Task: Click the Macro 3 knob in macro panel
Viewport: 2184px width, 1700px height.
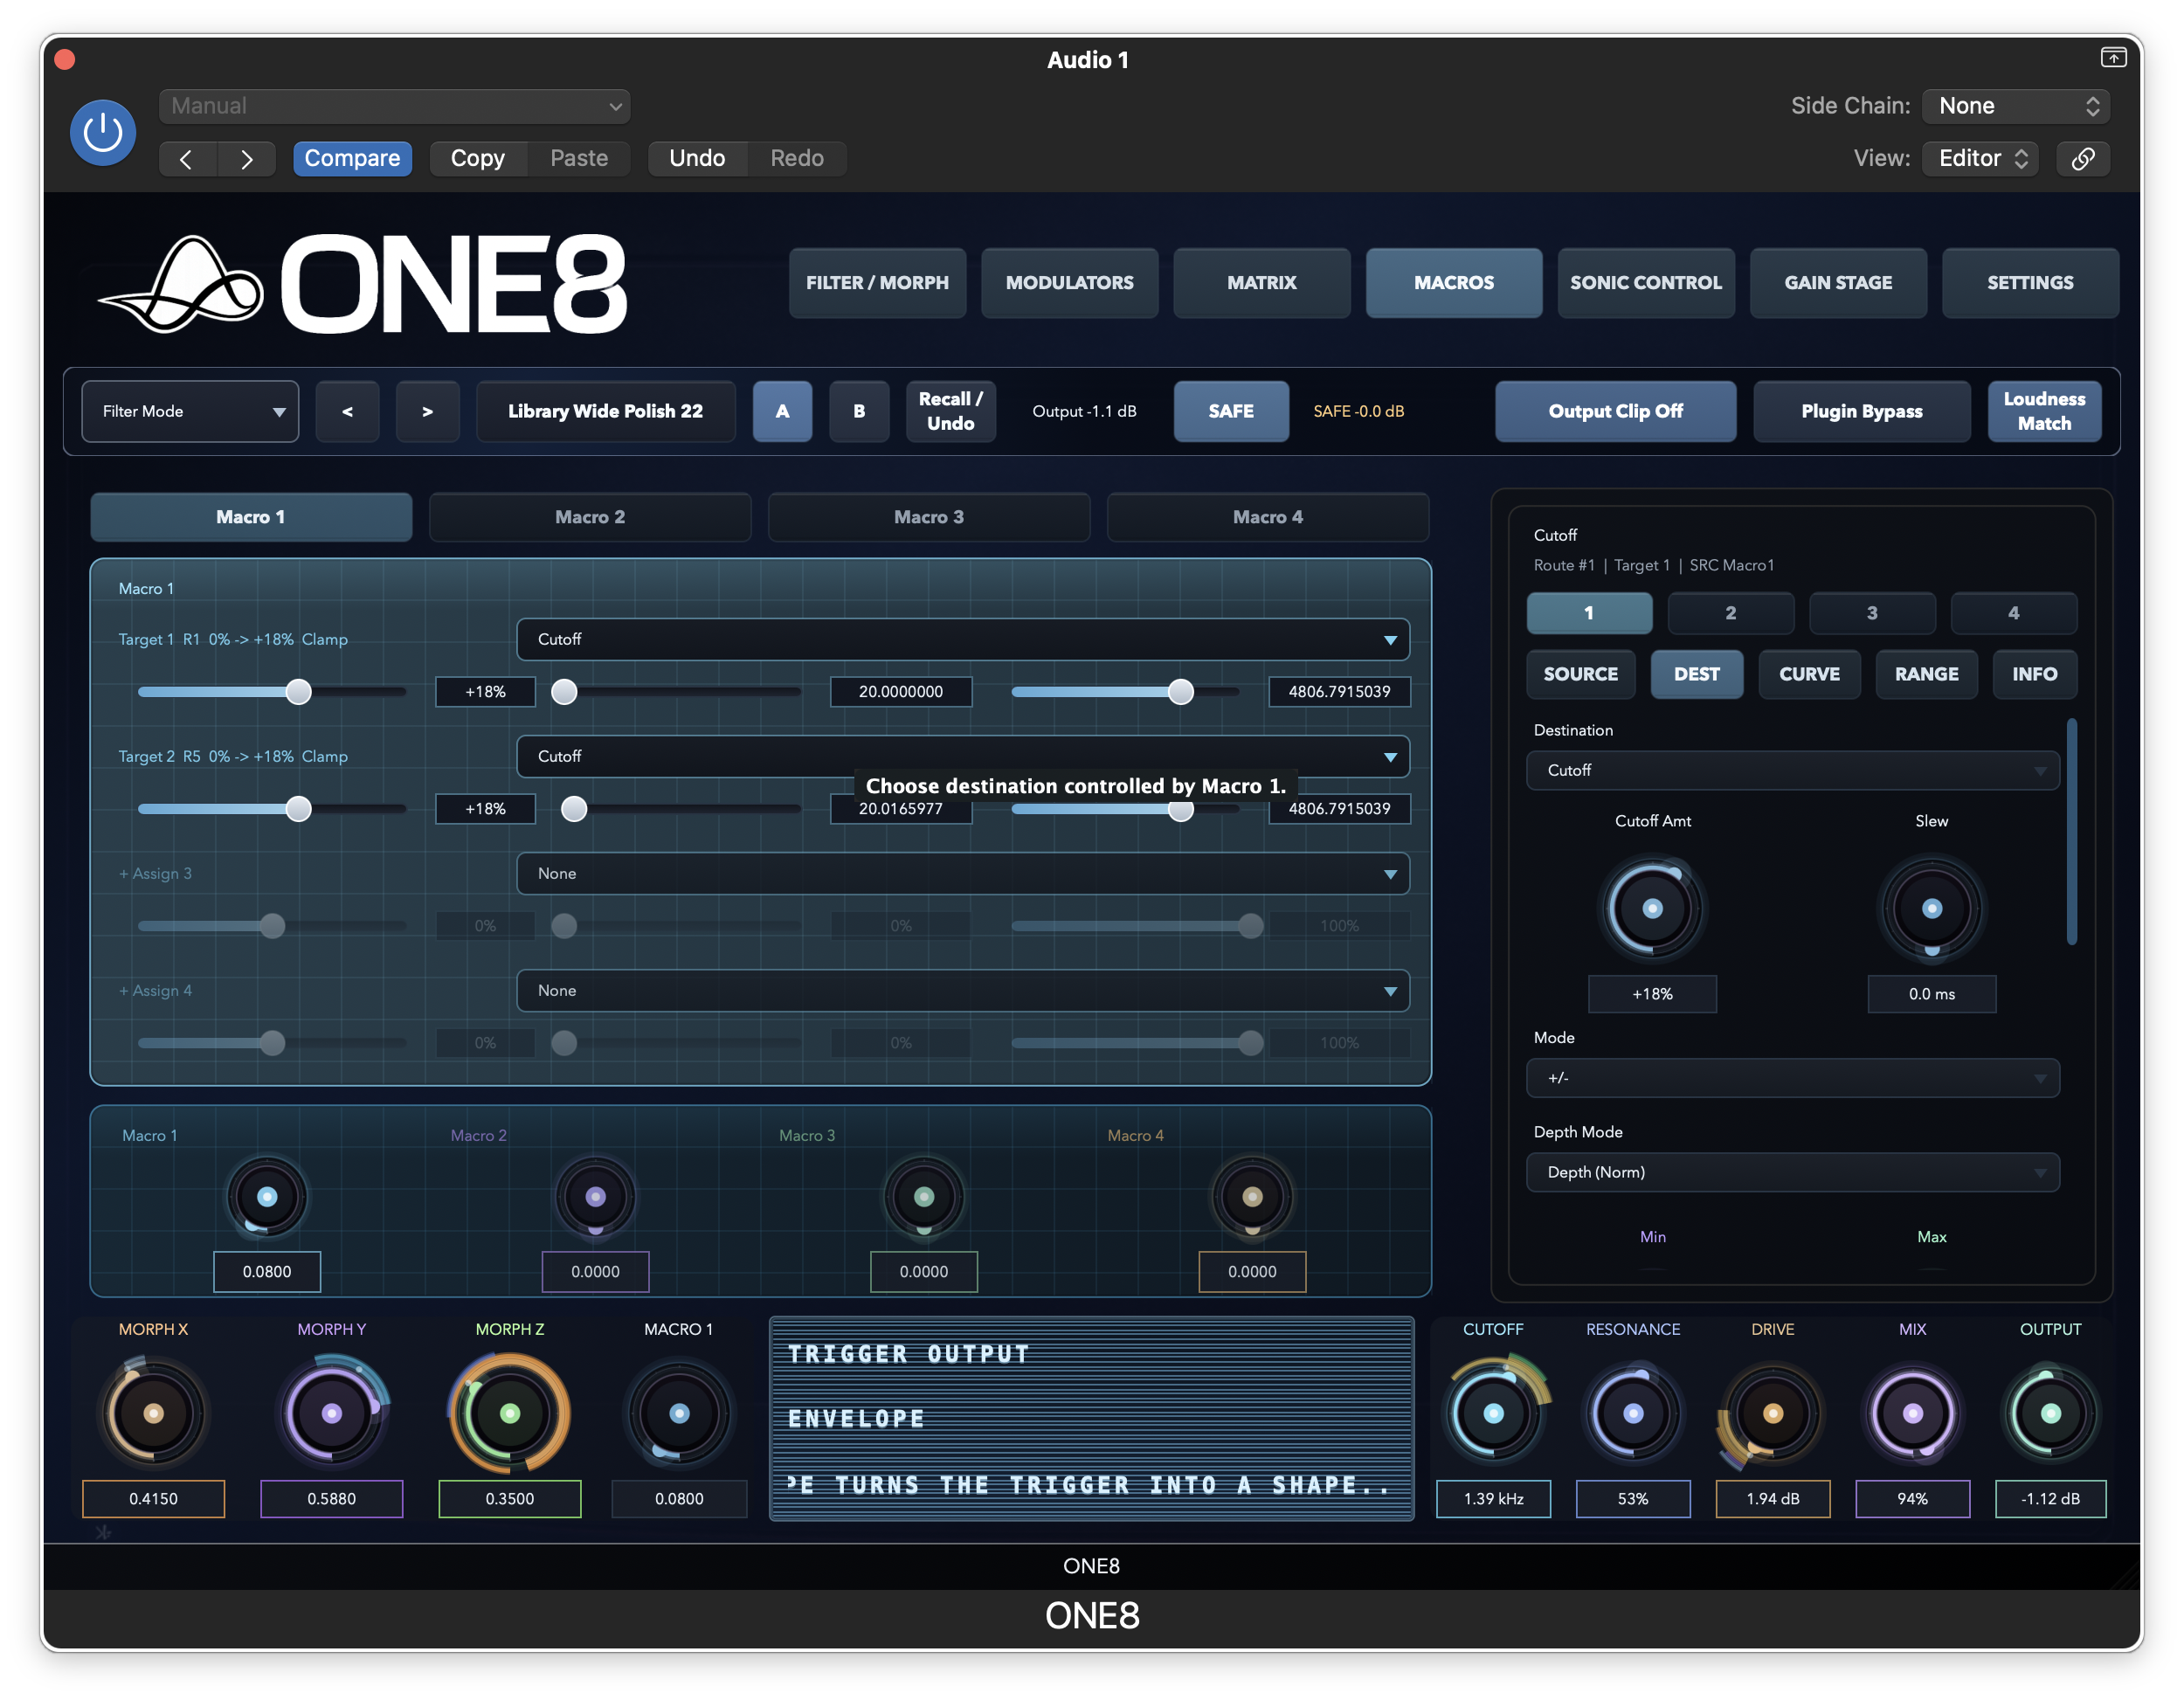Action: (924, 1196)
